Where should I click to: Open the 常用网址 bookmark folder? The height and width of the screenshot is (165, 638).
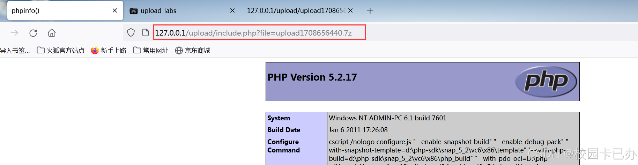151,51
